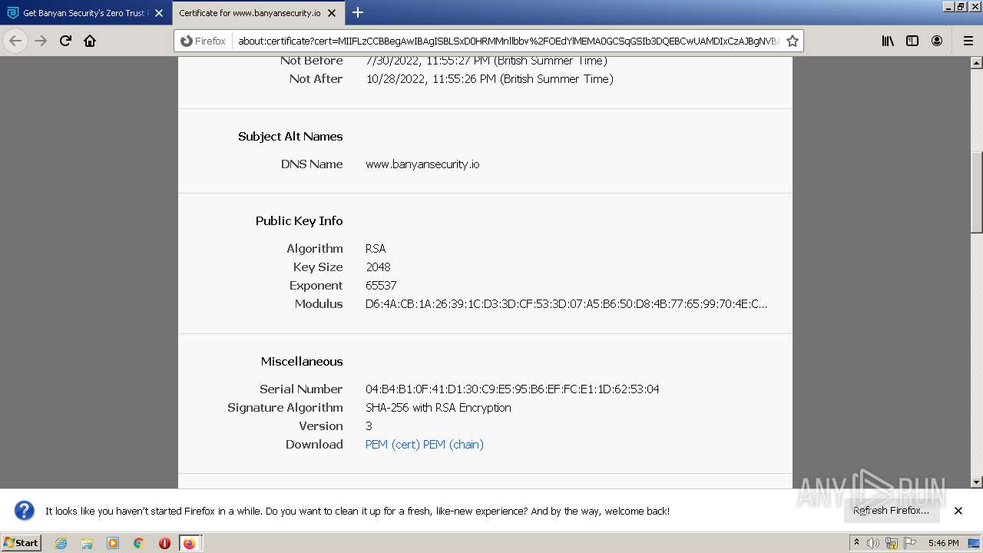983x553 pixels.
Task: Select DNS Name www.banyansecurity.io
Action: [422, 164]
